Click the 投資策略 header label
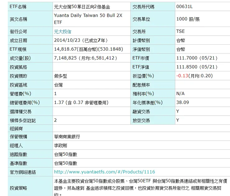230x196 pixels. coord(18,188)
